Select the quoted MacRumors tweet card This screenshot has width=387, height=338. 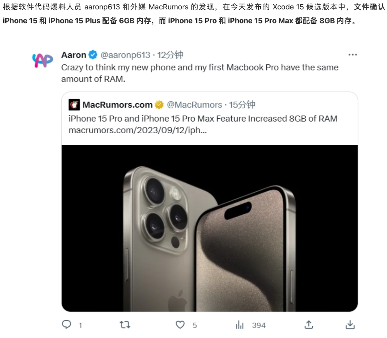pos(210,118)
